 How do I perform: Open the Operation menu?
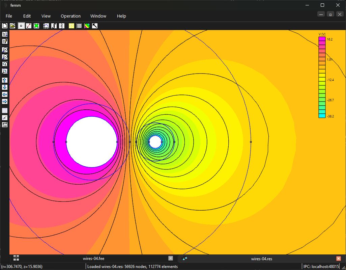coord(70,16)
